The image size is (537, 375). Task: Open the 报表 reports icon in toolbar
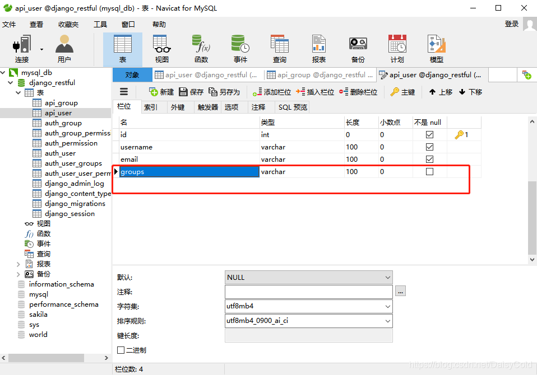point(319,49)
